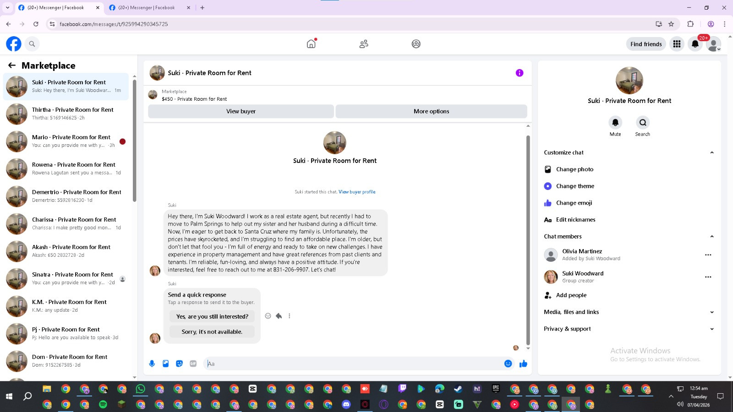Open Facebook search magnifier
This screenshot has width=733, height=412.
(x=32, y=44)
